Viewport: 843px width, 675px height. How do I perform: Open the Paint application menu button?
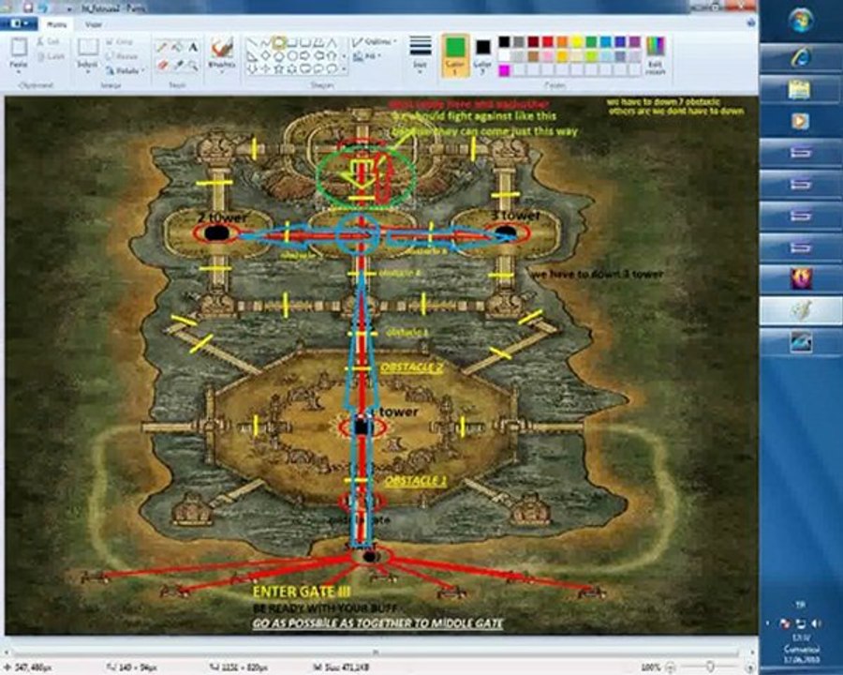tap(19, 23)
